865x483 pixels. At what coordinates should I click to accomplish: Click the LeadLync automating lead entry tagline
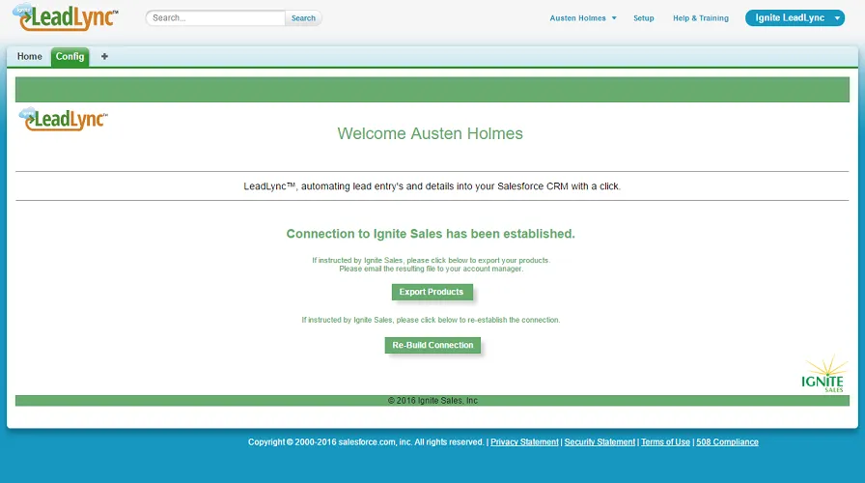pos(432,186)
